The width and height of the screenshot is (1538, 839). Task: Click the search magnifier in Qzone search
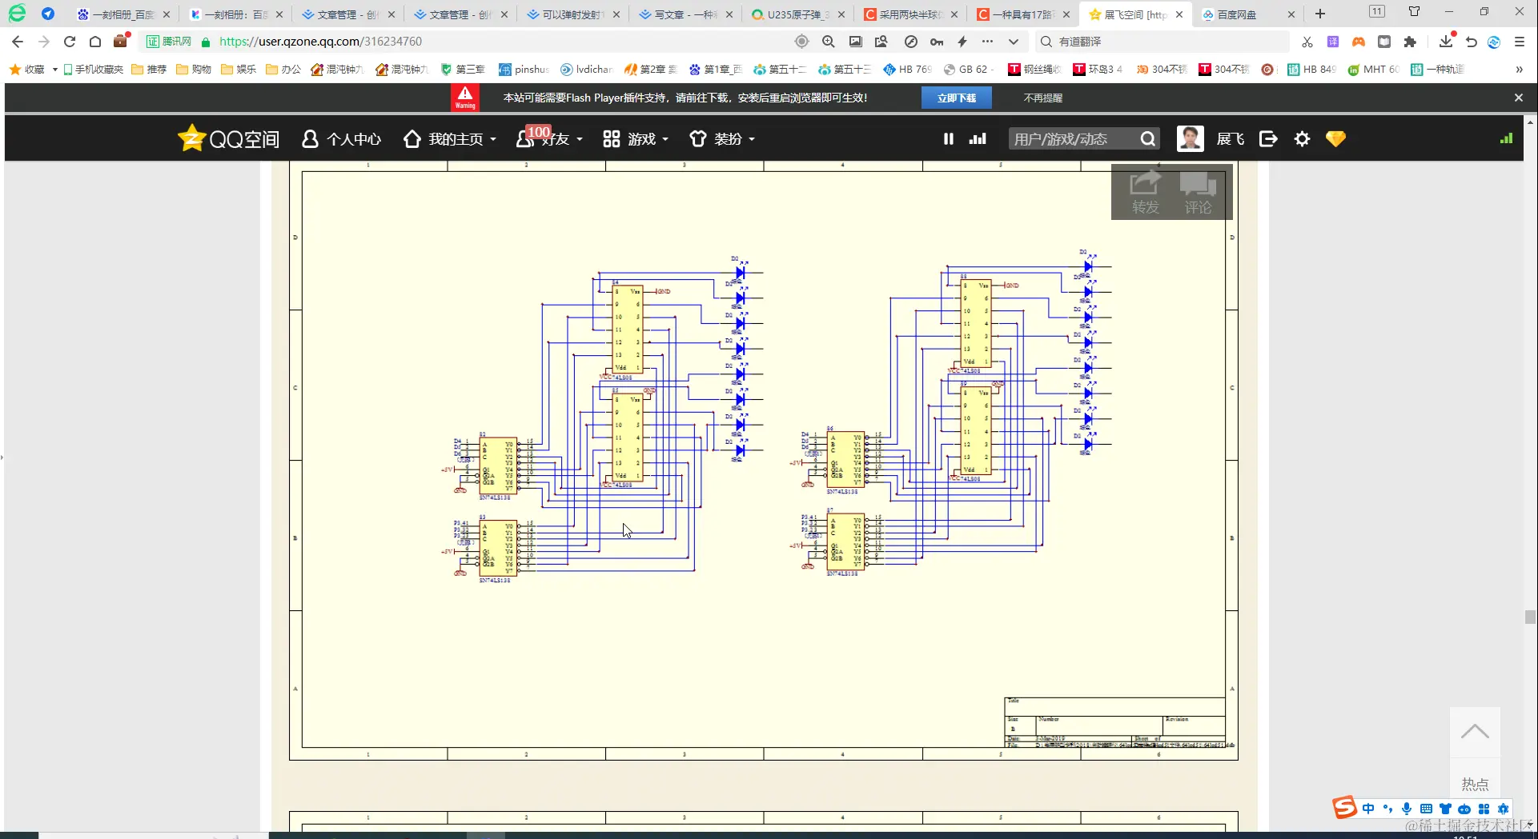point(1147,139)
